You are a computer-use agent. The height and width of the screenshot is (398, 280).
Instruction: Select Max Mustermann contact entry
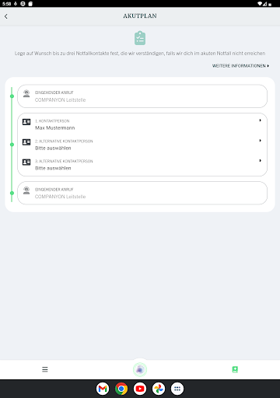tap(142, 124)
